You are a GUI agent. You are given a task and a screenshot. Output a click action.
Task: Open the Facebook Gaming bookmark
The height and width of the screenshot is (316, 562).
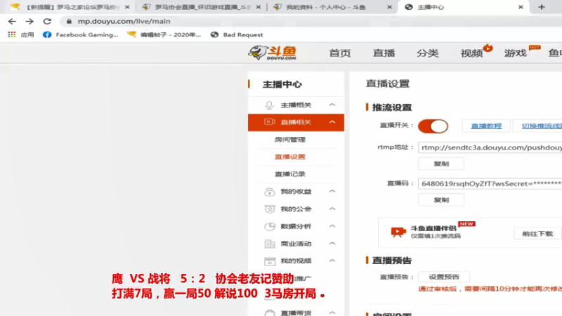tap(81, 34)
